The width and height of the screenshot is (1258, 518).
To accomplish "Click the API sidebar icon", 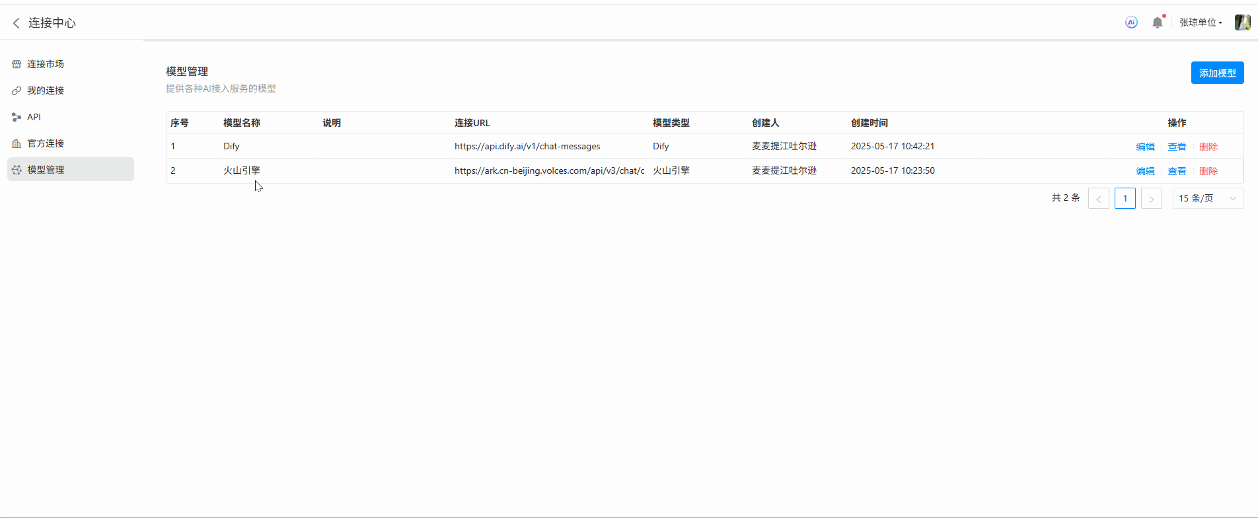I will pos(17,117).
